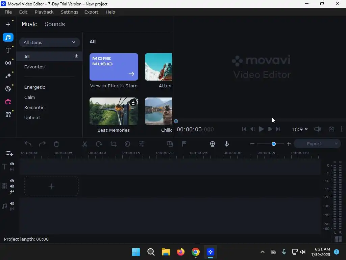The width and height of the screenshot is (346, 260).
Task: Switch to the Music tab
Action: pos(29,24)
